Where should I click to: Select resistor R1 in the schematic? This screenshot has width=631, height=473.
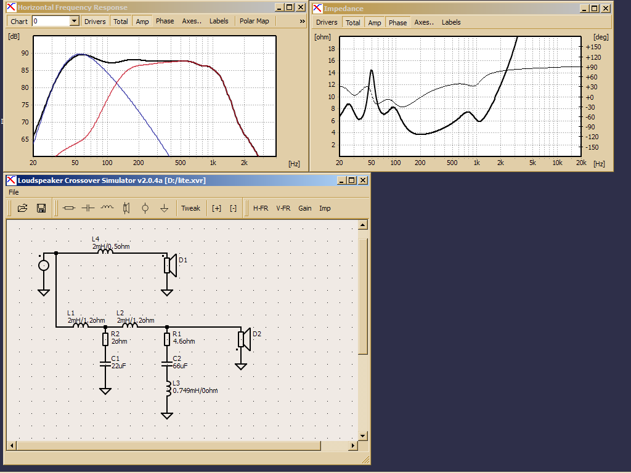point(166,339)
